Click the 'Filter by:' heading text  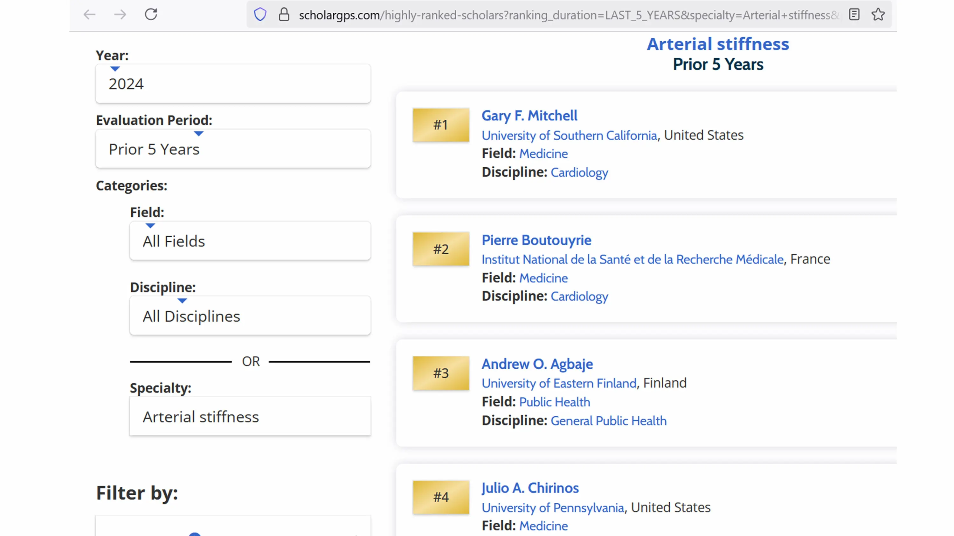[x=137, y=493]
